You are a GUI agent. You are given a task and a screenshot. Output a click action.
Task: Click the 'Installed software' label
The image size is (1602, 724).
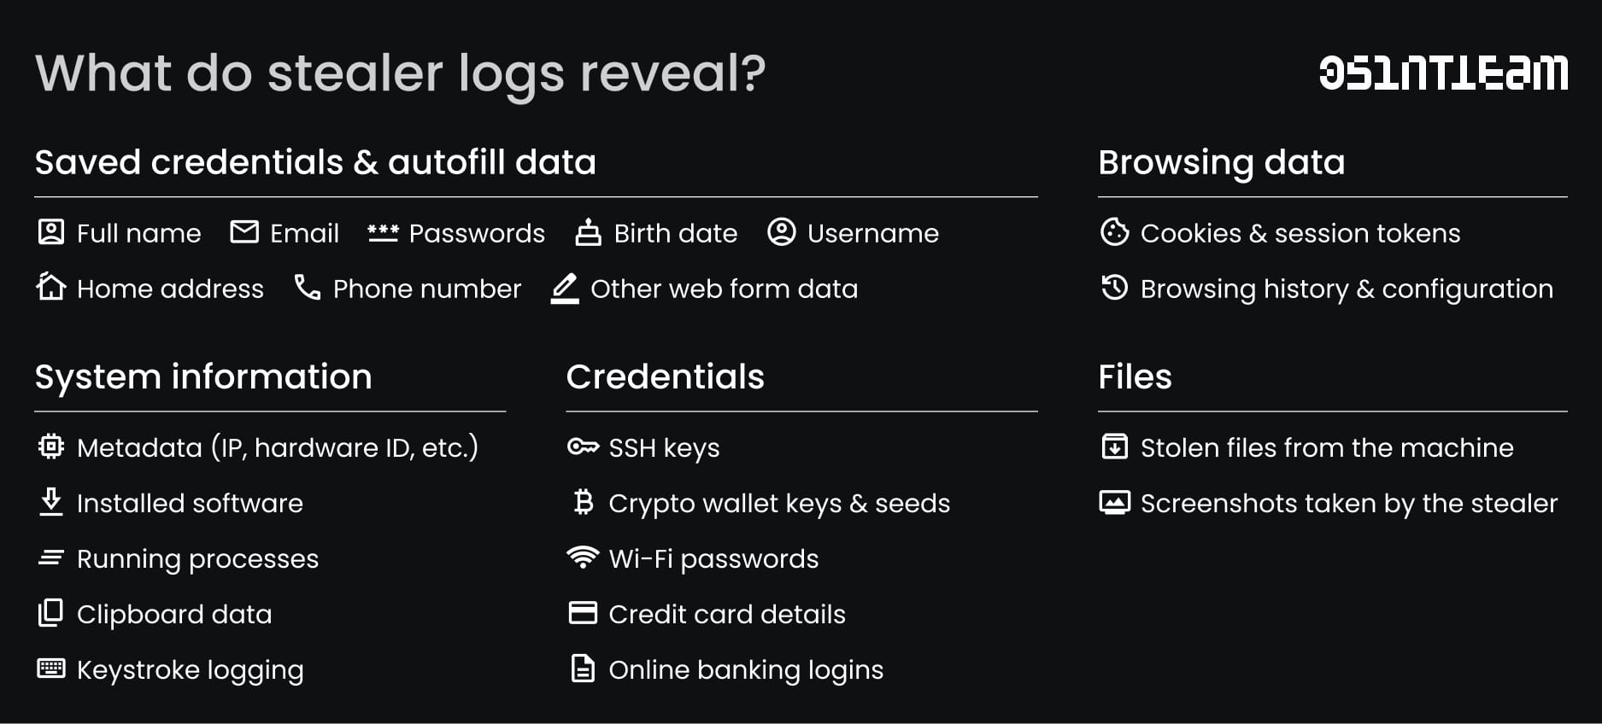pos(190,503)
